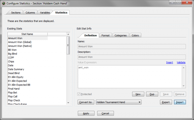Click the app icon in the title bar

pos(4,3)
